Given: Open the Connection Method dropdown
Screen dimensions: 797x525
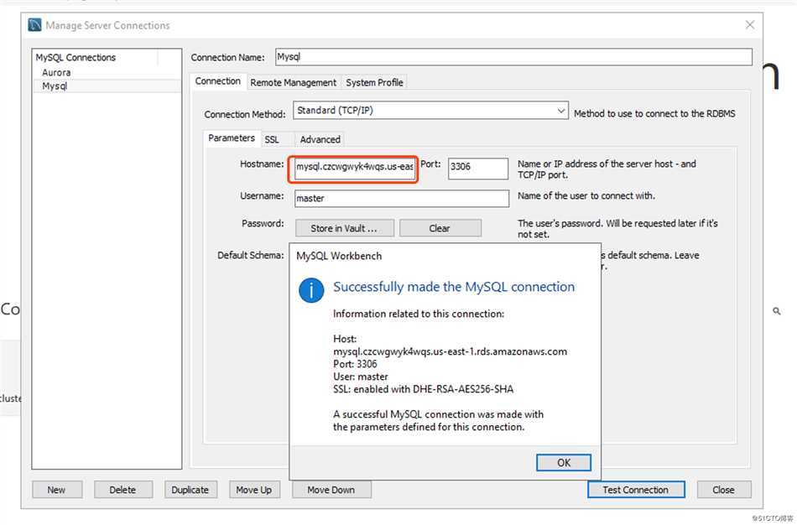Looking at the screenshot, I should pyautogui.click(x=430, y=111).
